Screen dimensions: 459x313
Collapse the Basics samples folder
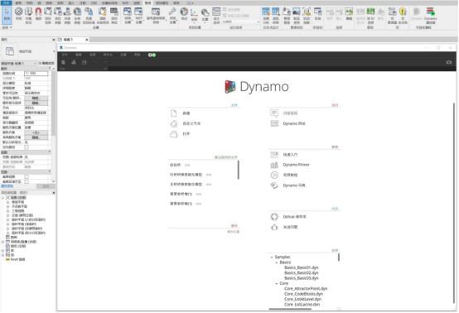click(277, 262)
